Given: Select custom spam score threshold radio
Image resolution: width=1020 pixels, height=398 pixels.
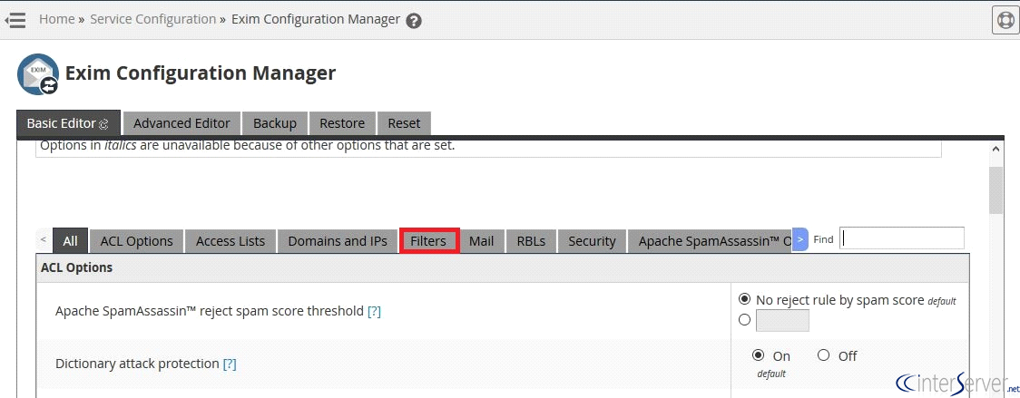Looking at the screenshot, I should click(745, 319).
